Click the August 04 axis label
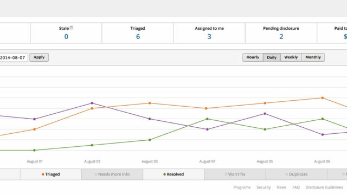The height and width of the screenshot is (195, 347). [207, 161]
